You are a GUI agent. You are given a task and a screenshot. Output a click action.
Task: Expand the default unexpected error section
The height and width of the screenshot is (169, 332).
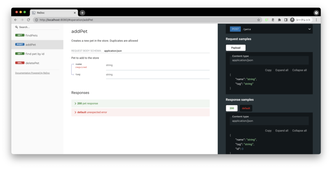(x=140, y=112)
